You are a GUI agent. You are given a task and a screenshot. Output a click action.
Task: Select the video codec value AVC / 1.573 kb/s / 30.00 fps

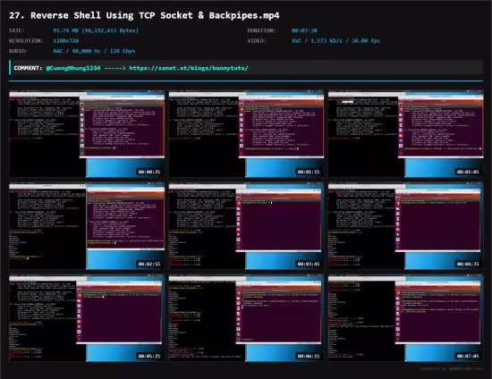335,41
